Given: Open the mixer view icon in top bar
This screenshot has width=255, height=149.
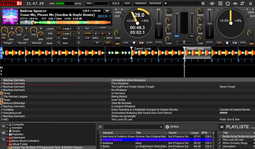Looking at the screenshot, I should pyautogui.click(x=220, y=3).
